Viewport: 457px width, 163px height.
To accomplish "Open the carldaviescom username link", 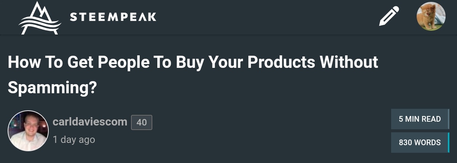I will point(90,122).
